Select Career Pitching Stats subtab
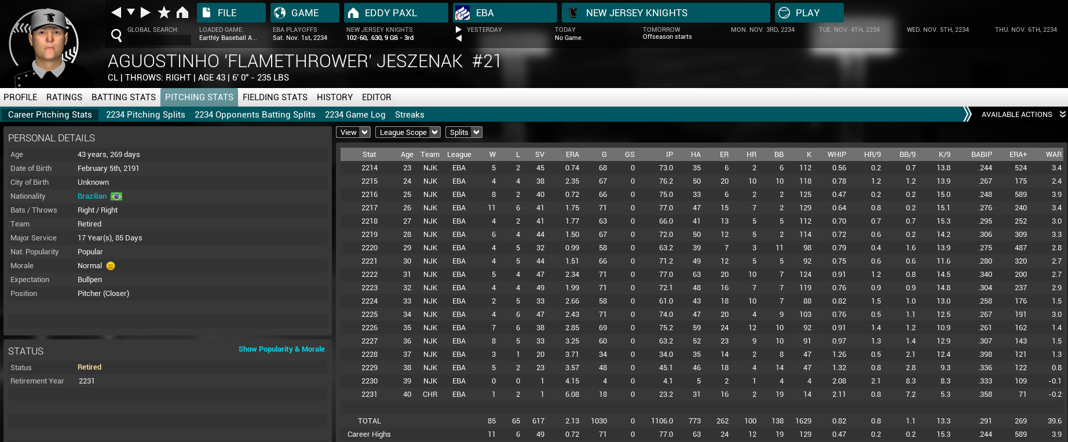This screenshot has width=1068, height=442. pyautogui.click(x=50, y=115)
